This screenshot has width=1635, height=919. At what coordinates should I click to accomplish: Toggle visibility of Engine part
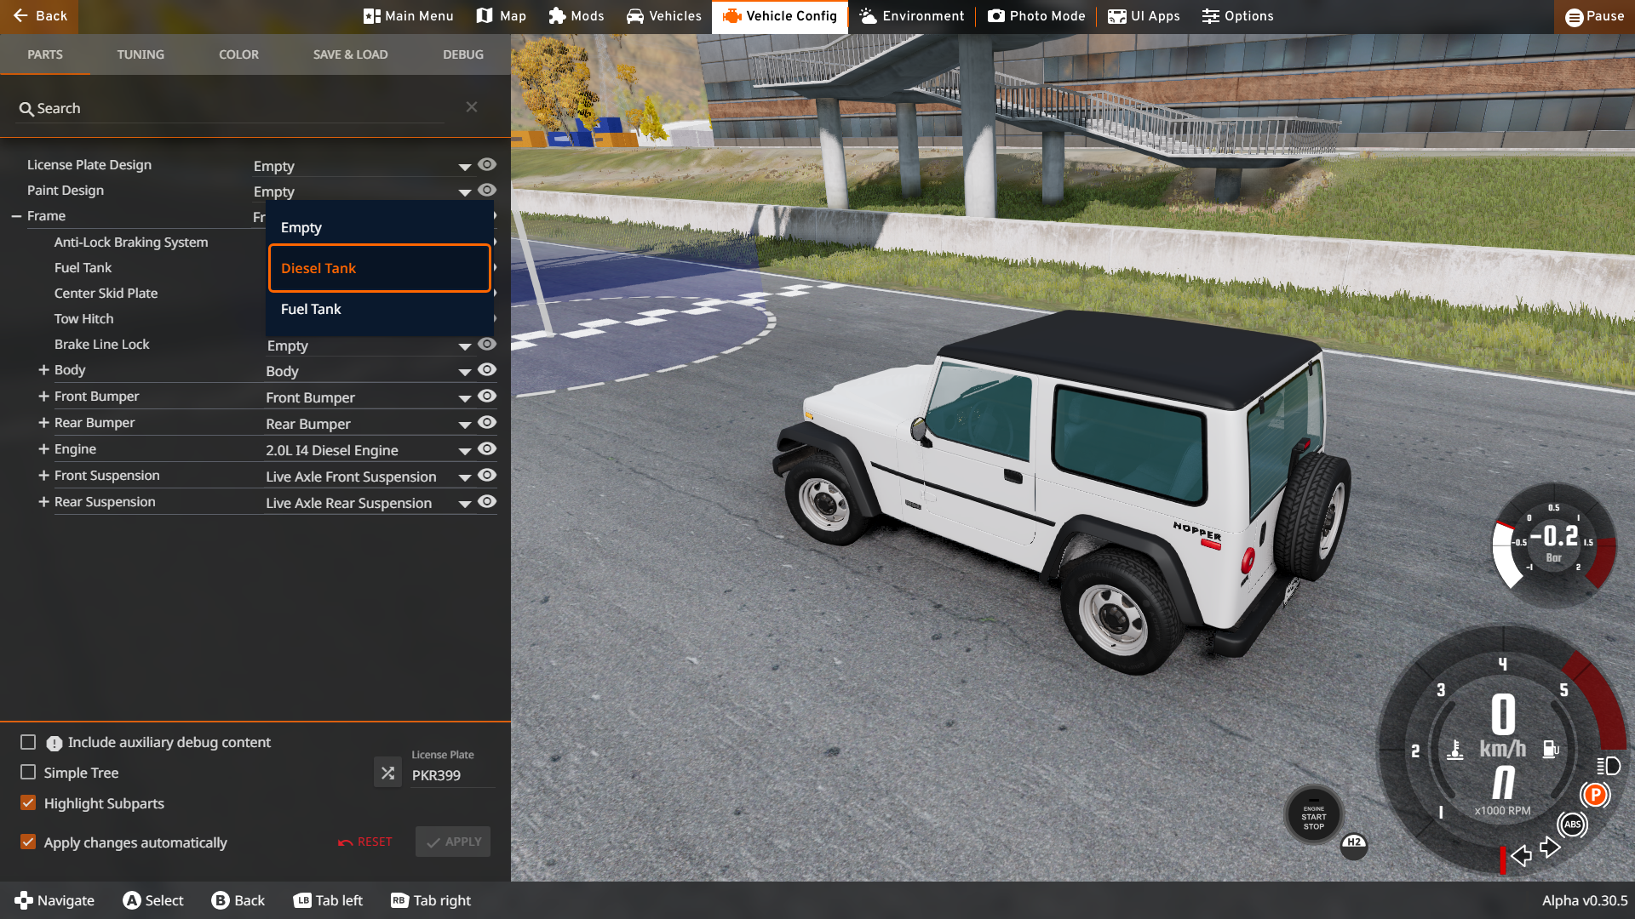[x=487, y=448]
